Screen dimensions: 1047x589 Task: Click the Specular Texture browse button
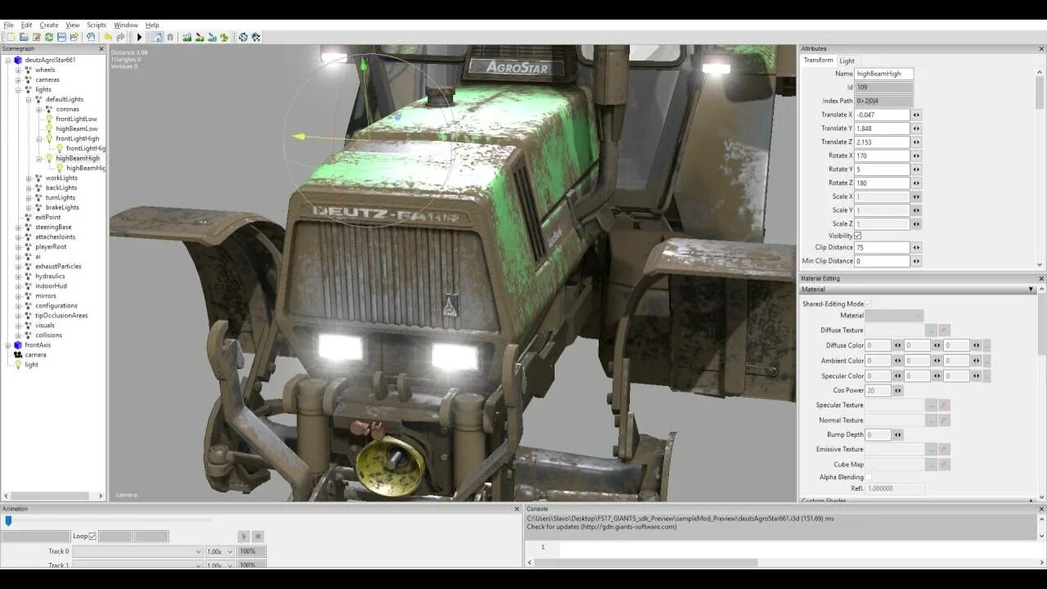click(x=931, y=405)
